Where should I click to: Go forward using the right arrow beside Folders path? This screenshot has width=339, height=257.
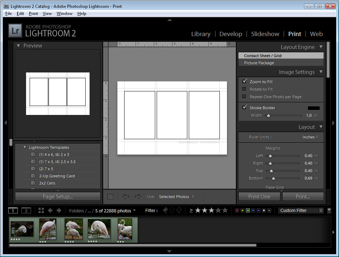pyautogui.click(x=59, y=211)
